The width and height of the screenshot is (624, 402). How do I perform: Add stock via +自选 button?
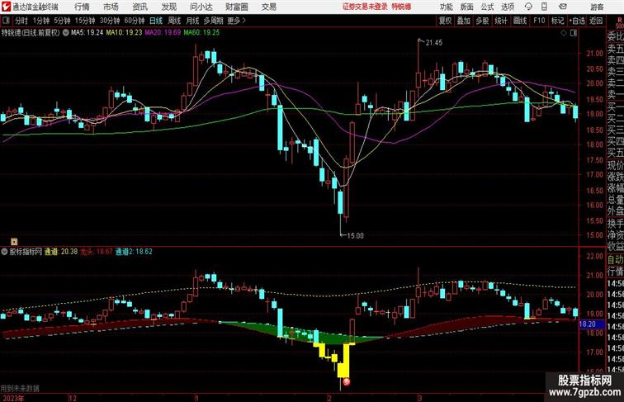click(577, 21)
